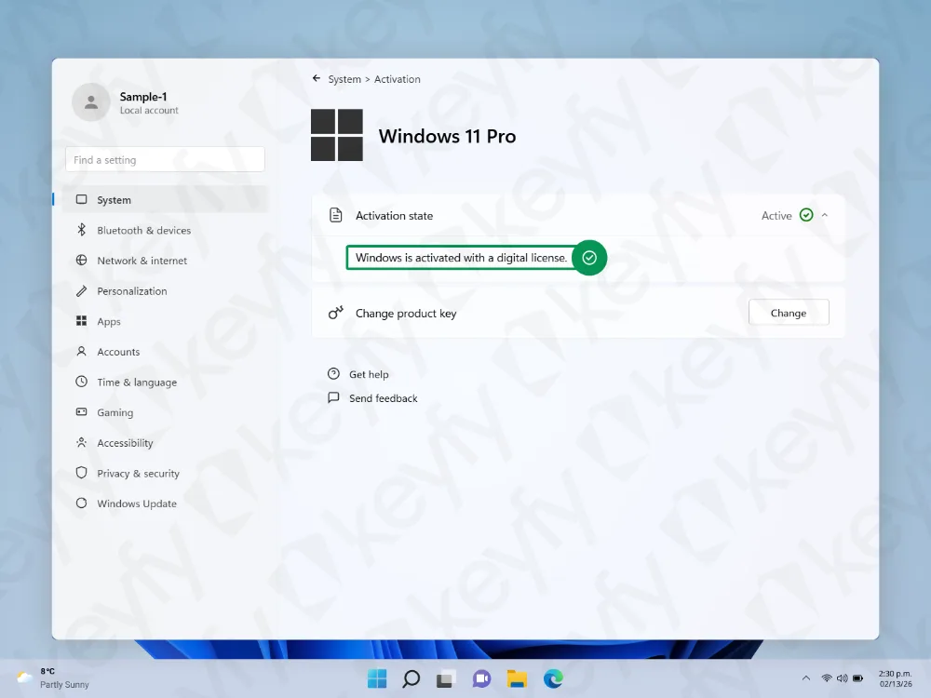Click the Gaming controller icon
The width and height of the screenshot is (931, 698).
(x=81, y=411)
